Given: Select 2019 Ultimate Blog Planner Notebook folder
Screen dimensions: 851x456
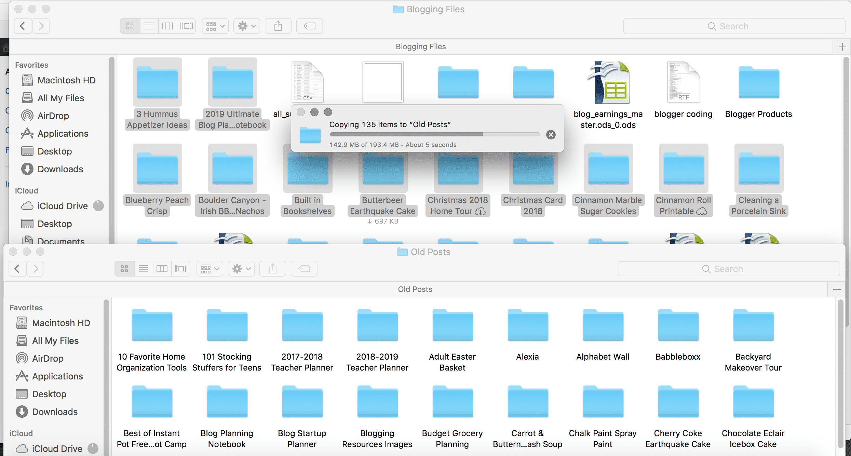Looking at the screenshot, I should [232, 94].
